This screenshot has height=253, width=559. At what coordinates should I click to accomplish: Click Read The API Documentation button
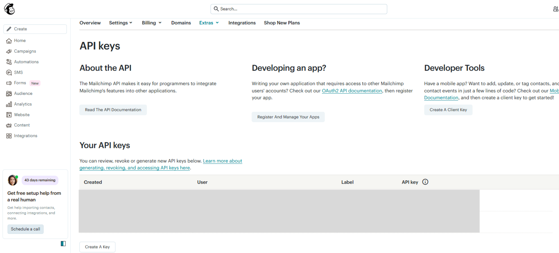pos(113,110)
